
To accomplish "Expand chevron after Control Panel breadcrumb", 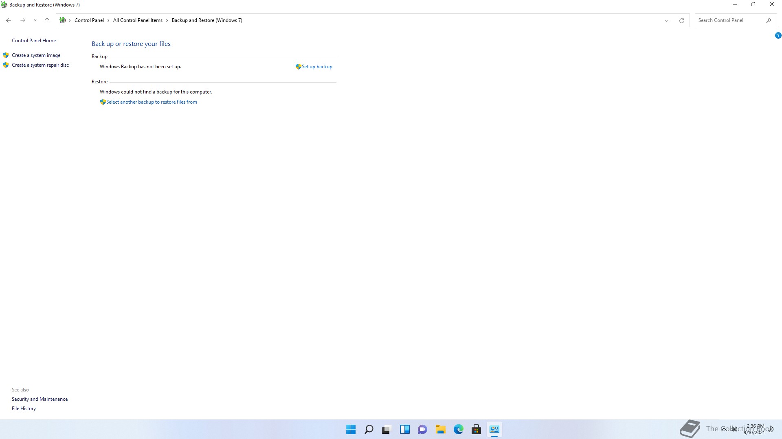I will click(109, 20).
